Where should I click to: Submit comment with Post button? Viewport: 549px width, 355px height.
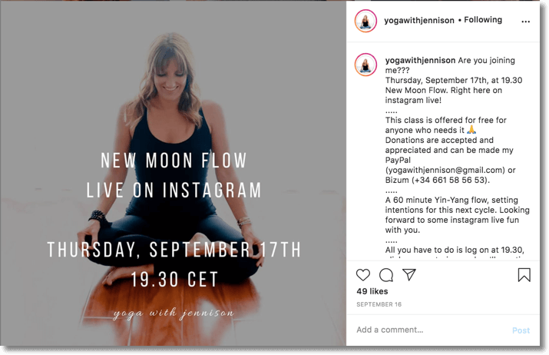(521, 330)
